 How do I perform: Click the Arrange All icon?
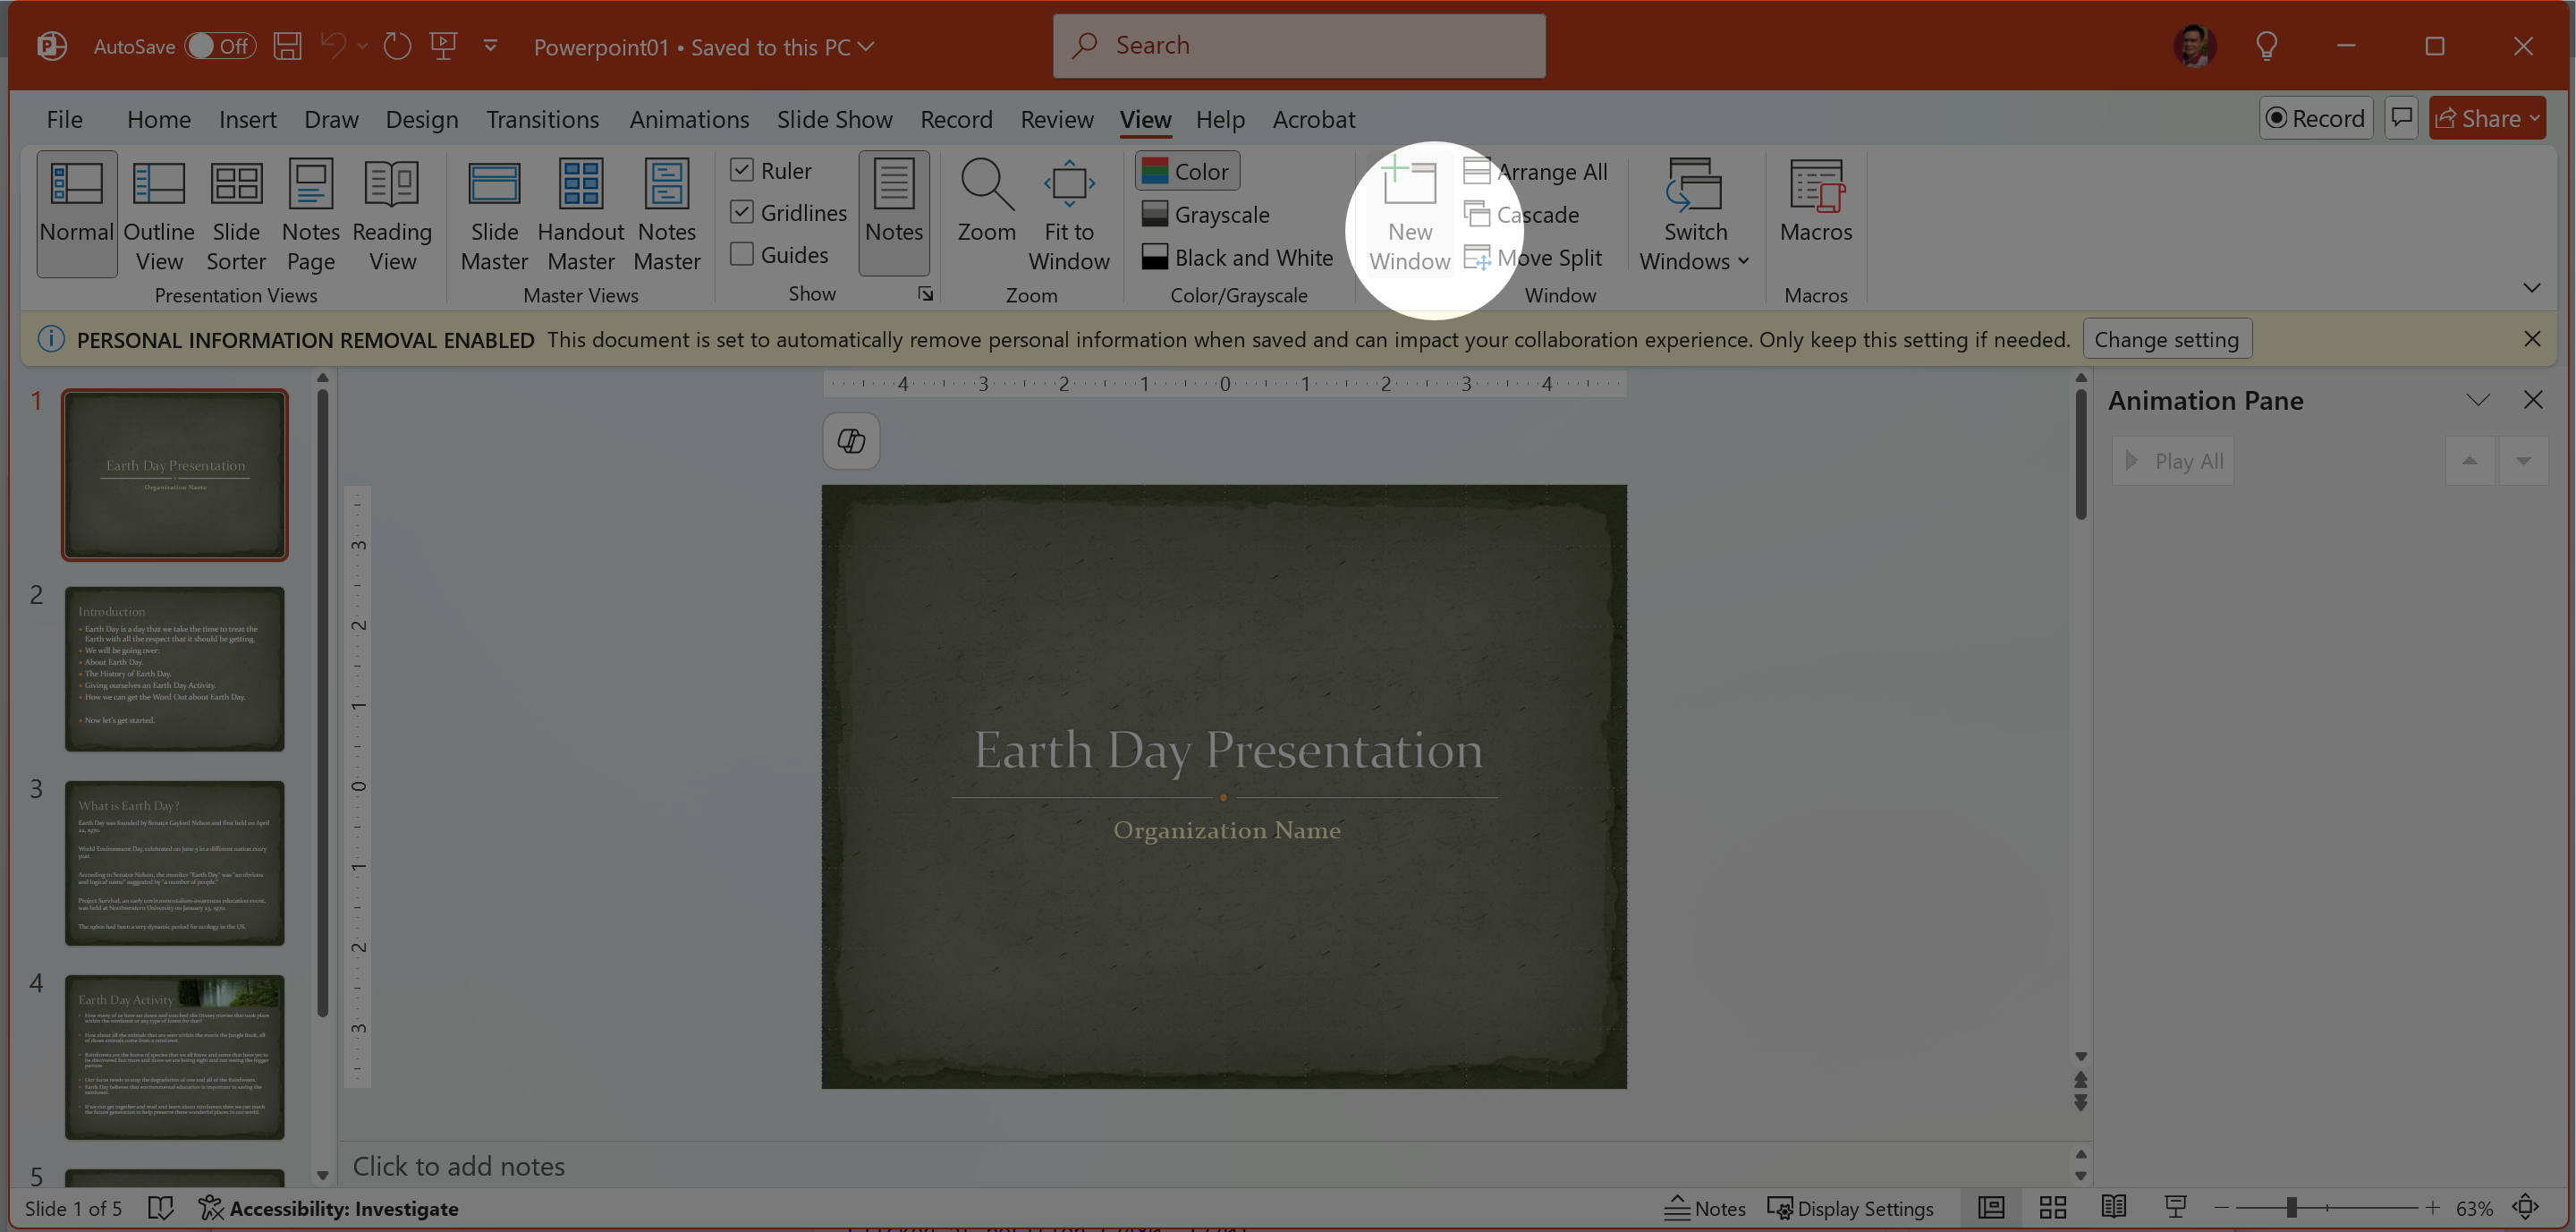click(x=1477, y=171)
